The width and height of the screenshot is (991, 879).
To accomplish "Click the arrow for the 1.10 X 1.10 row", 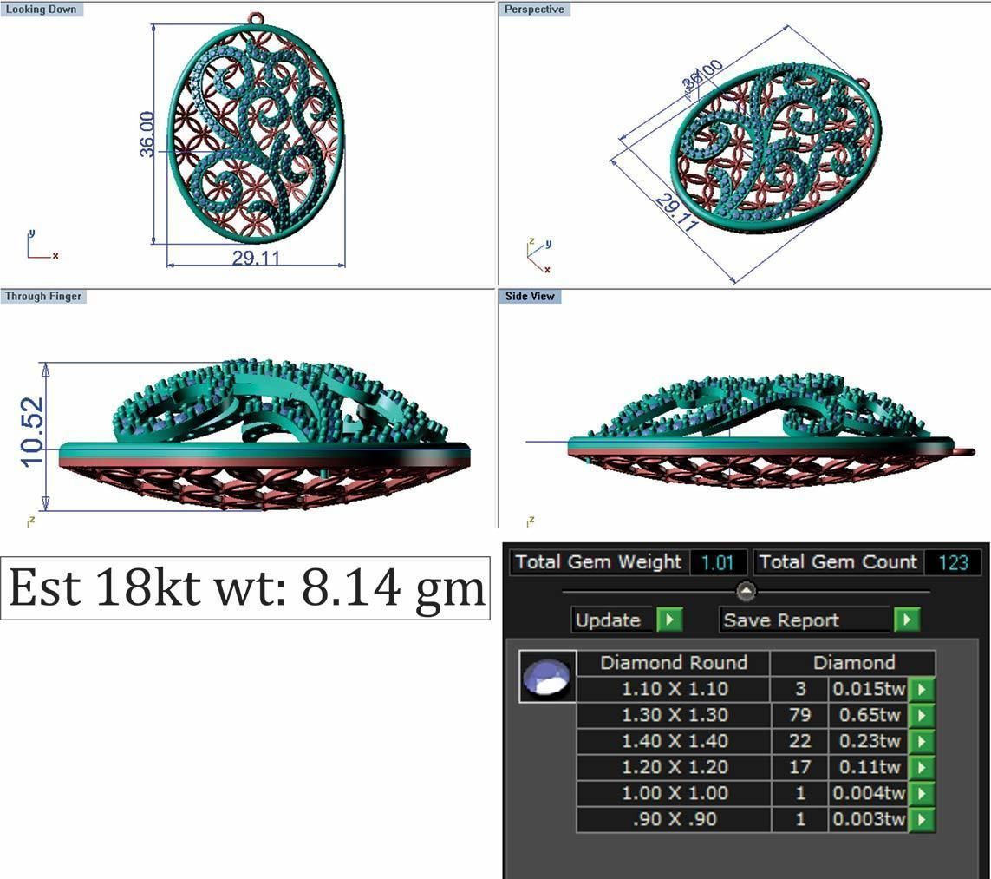I will [x=922, y=689].
